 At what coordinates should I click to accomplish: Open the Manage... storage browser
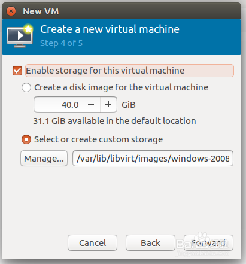[44, 159]
